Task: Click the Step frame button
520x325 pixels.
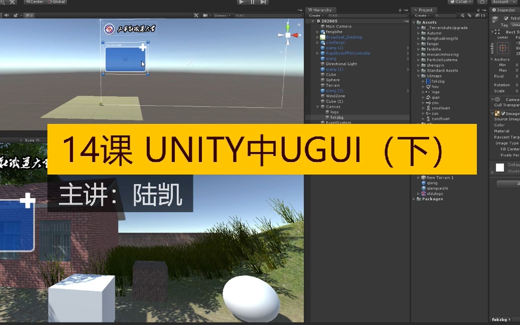Action: pyautogui.click(x=262, y=2)
